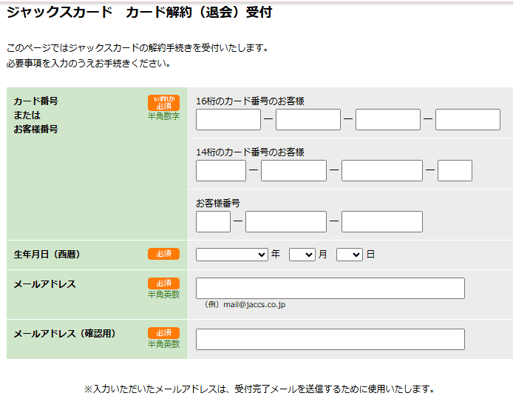Focus the メールアドレス(確認用) input field

pos(330,339)
